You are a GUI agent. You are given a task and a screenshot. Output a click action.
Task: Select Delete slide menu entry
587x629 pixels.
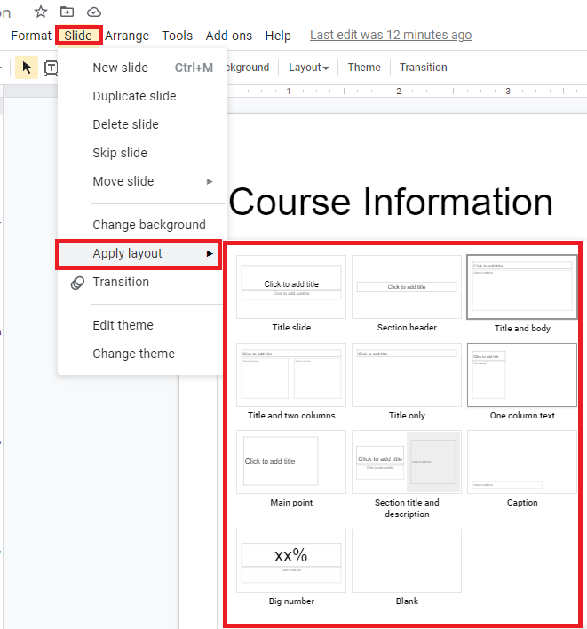point(125,124)
